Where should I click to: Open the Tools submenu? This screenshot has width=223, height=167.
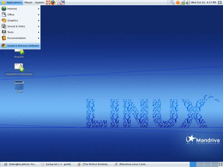pos(20,32)
